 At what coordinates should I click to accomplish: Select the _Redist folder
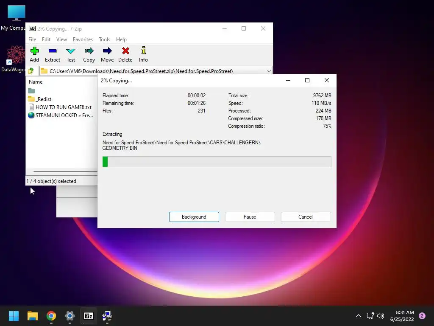pos(39,99)
